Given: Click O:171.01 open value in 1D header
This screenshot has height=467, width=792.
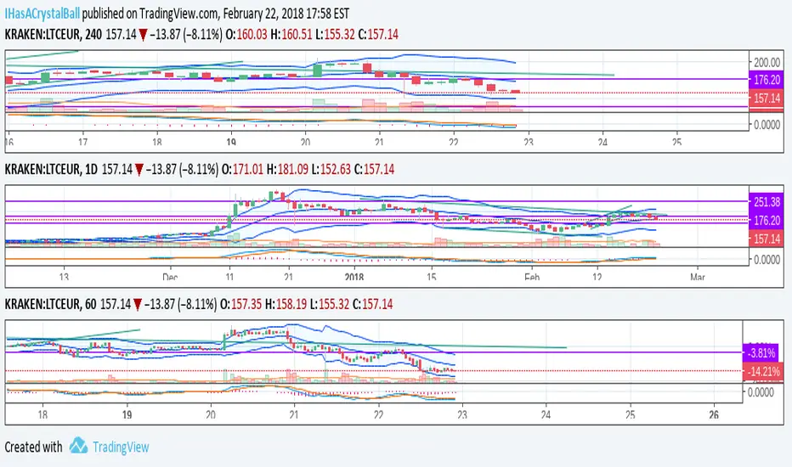Looking at the screenshot, I should click(x=242, y=169).
